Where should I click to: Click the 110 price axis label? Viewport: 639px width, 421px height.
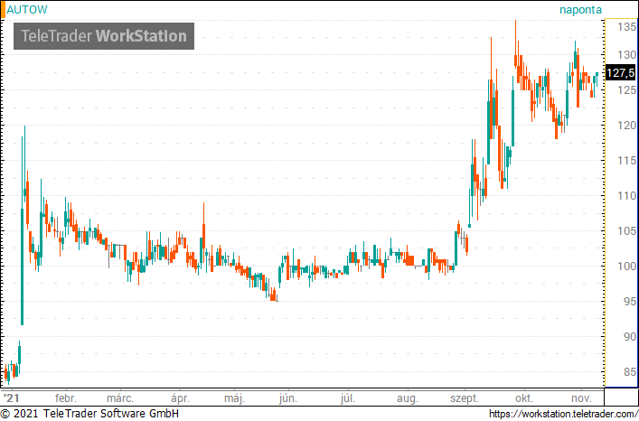(626, 196)
